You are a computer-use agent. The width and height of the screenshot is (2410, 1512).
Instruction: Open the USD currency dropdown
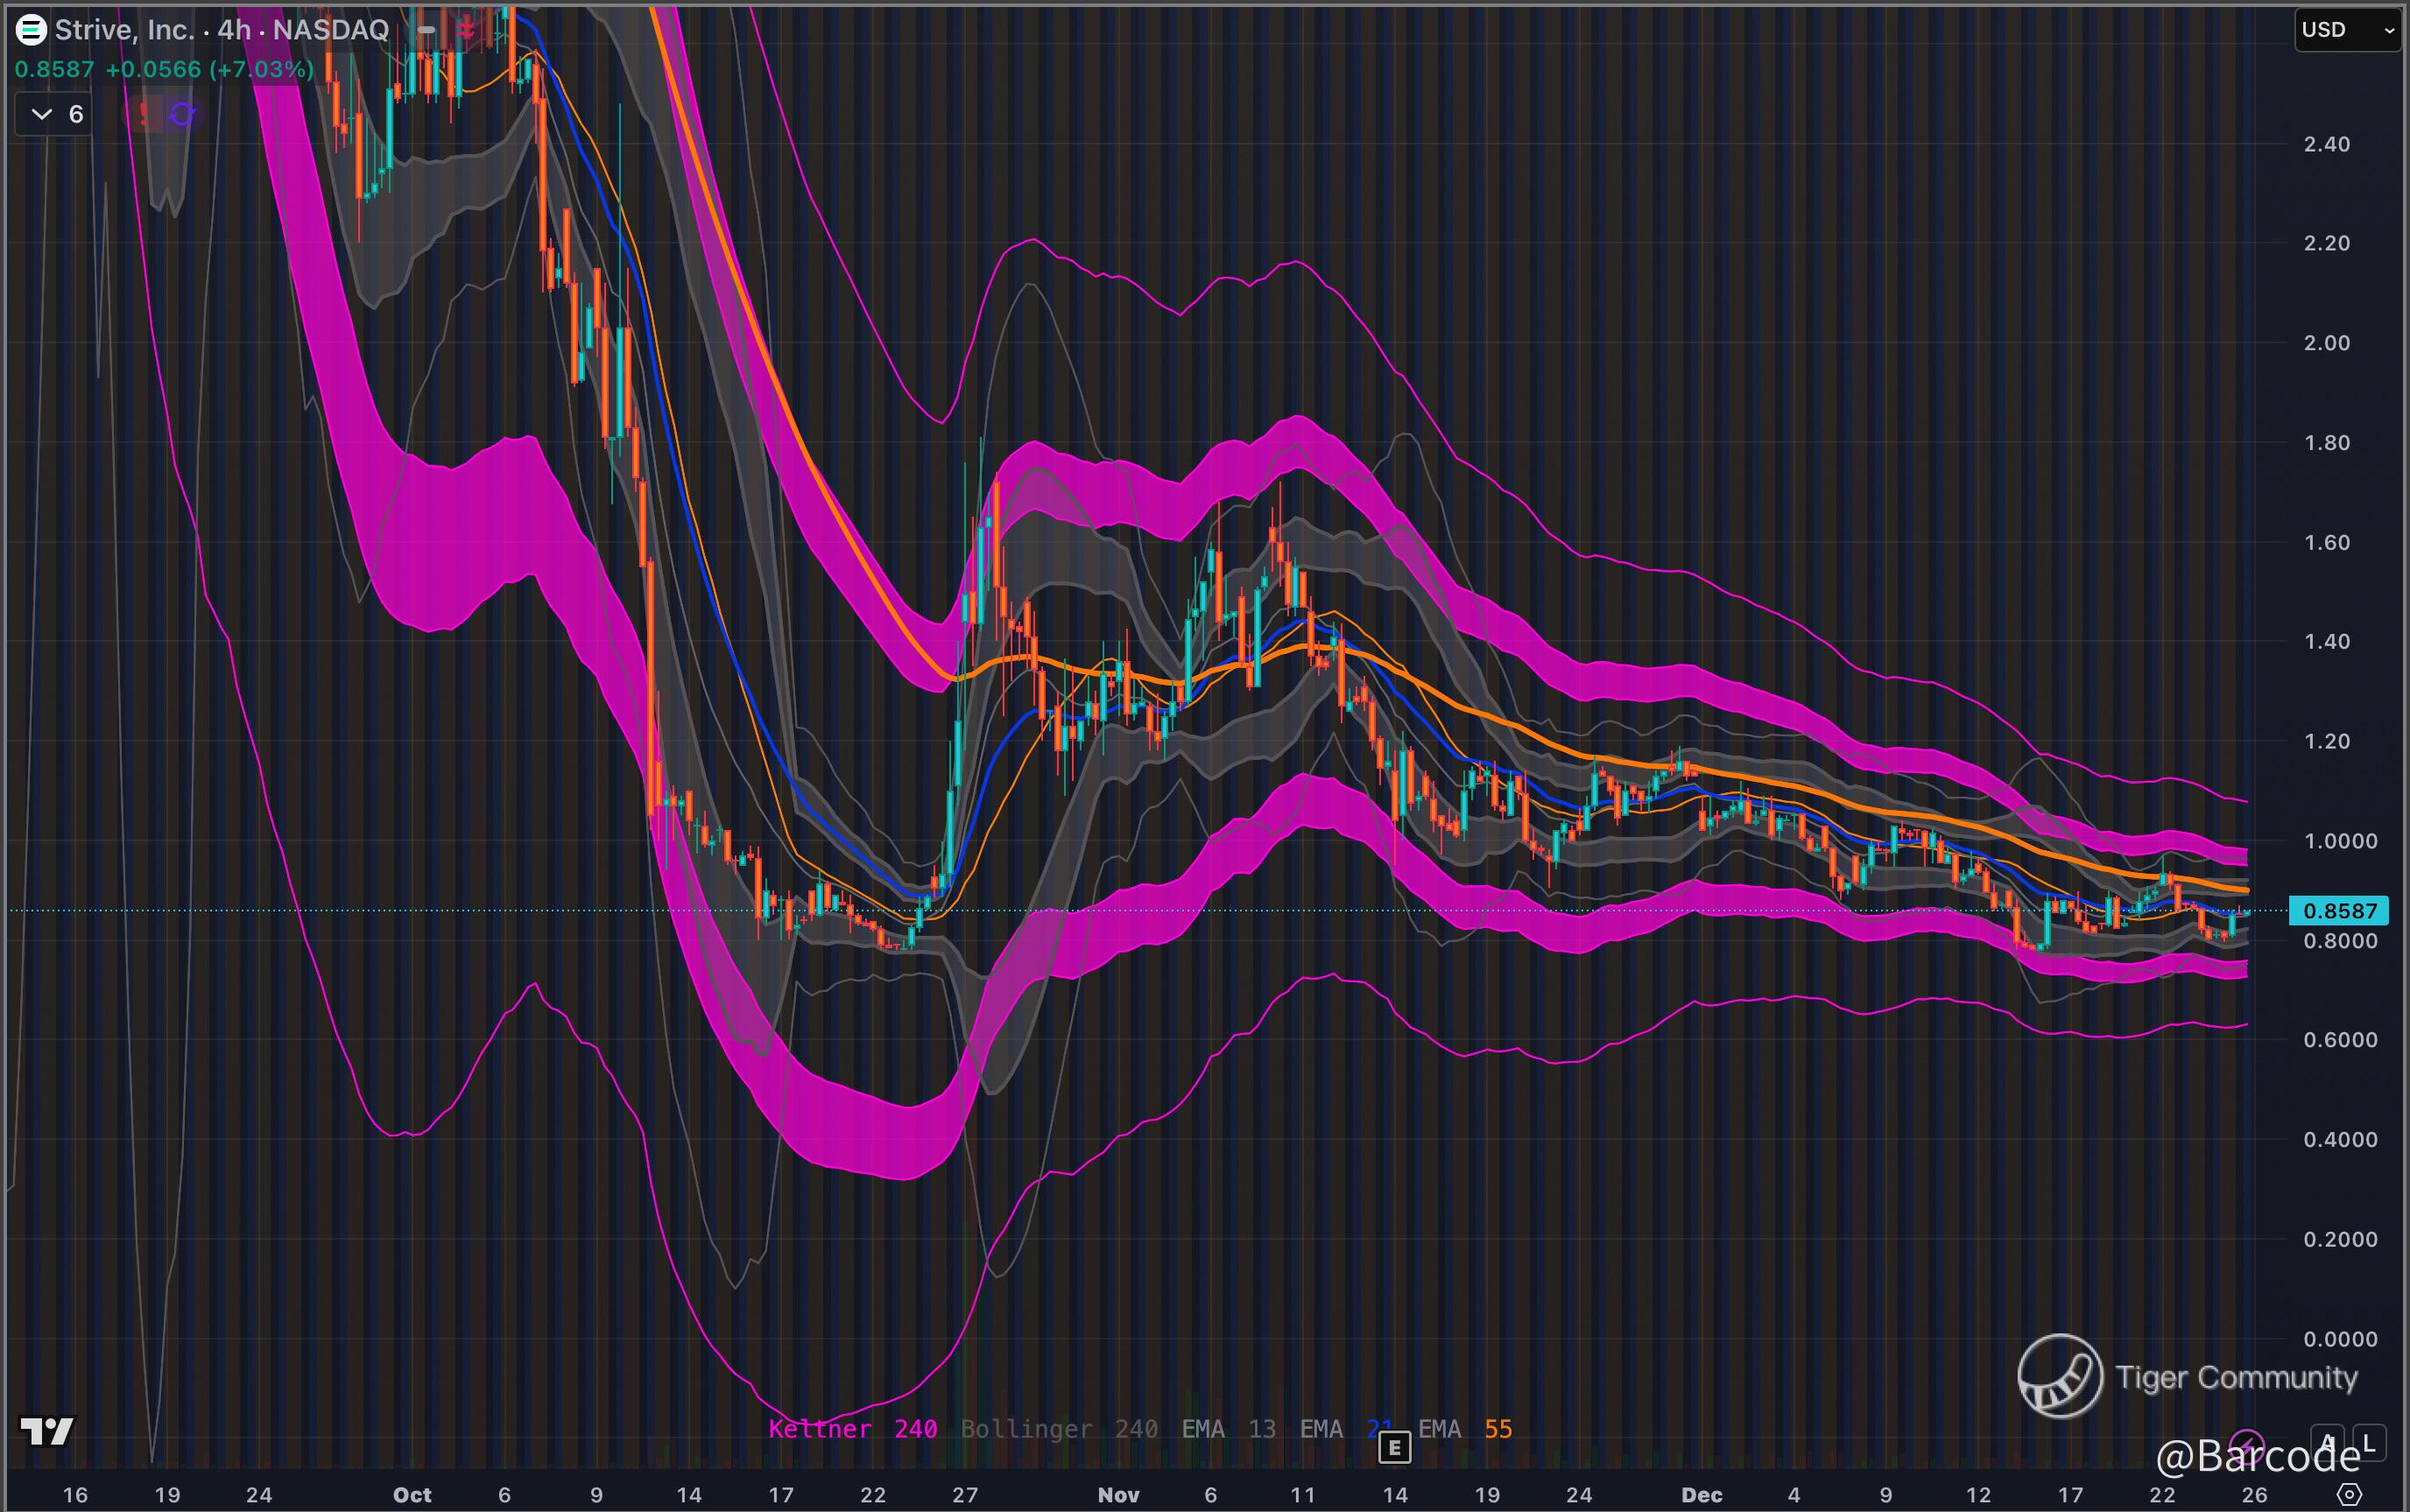pyautogui.click(x=2346, y=30)
